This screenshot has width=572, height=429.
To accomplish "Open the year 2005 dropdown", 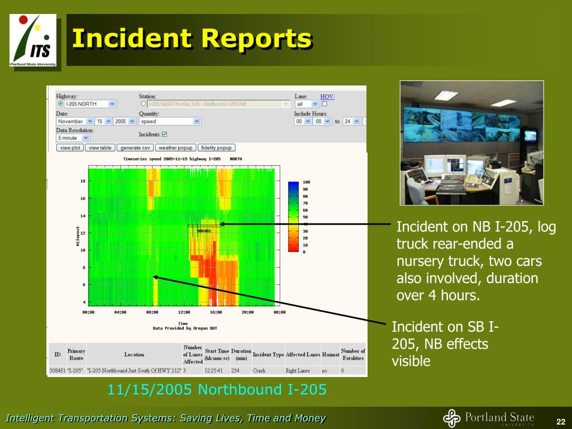I will click(125, 121).
